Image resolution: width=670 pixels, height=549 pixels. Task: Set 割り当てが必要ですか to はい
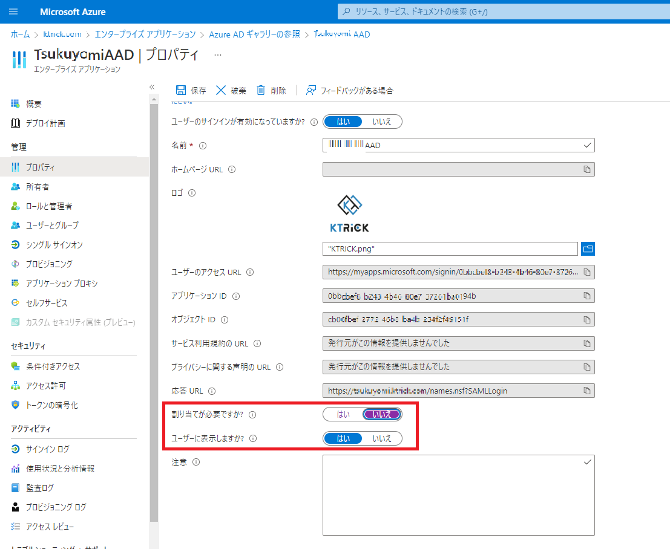[x=343, y=414]
